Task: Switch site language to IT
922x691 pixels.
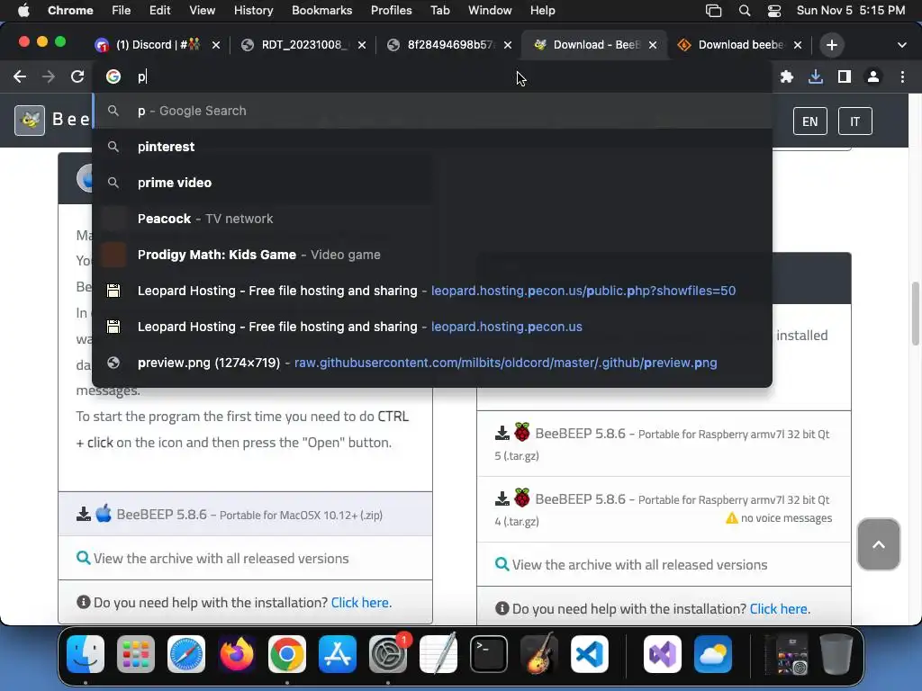Action: (x=854, y=121)
